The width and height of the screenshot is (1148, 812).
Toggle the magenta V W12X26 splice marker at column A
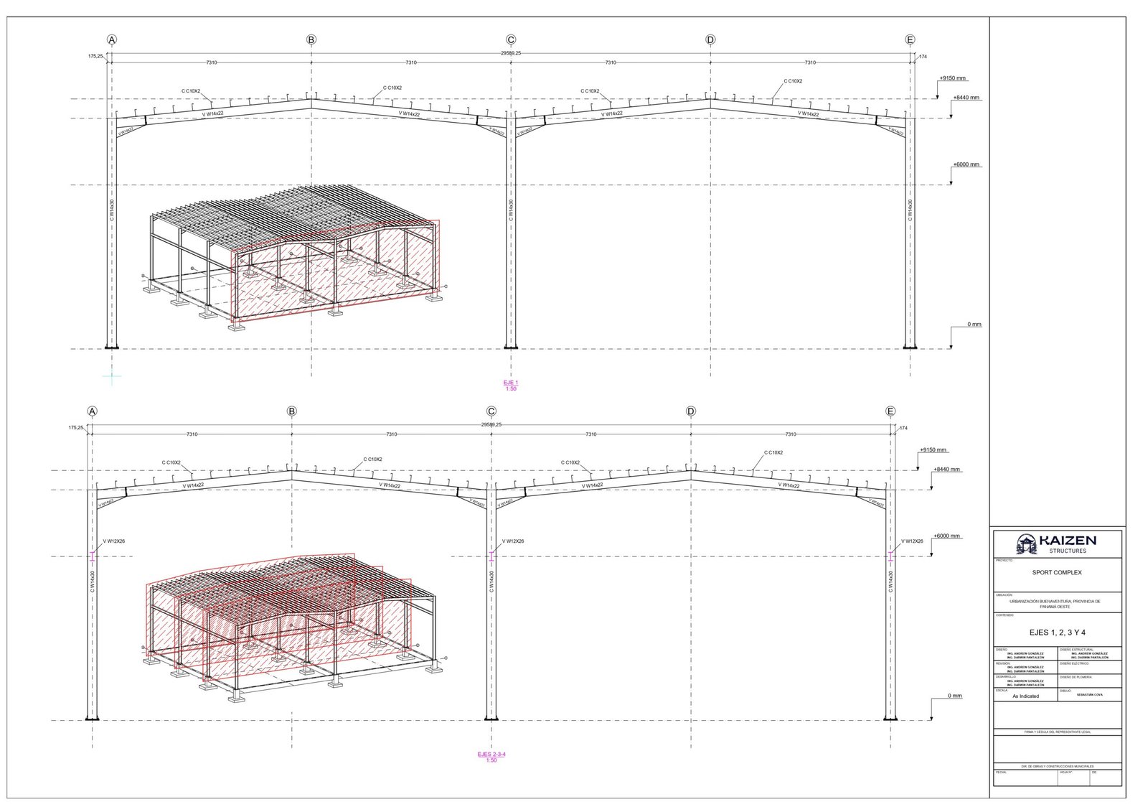pos(92,556)
